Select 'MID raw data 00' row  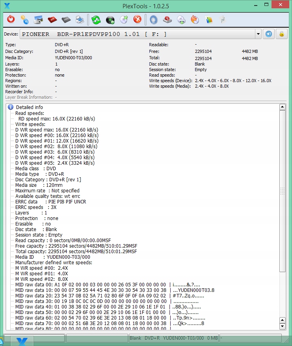click(x=108, y=285)
